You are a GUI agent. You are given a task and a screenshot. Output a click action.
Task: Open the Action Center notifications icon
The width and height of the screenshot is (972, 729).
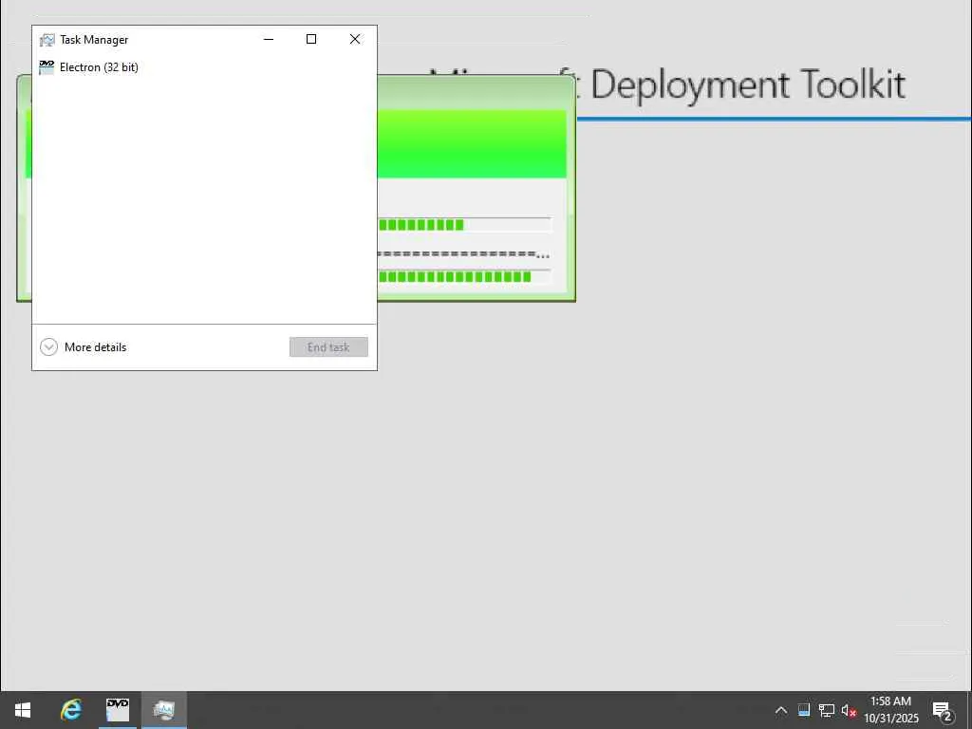pos(943,711)
